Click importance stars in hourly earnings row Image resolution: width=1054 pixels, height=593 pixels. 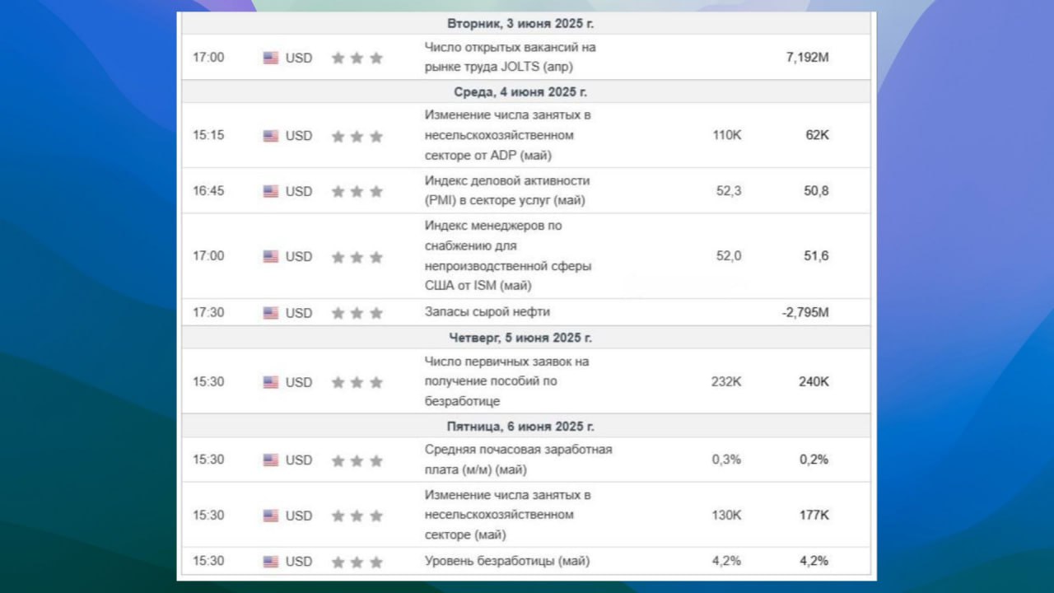click(357, 460)
